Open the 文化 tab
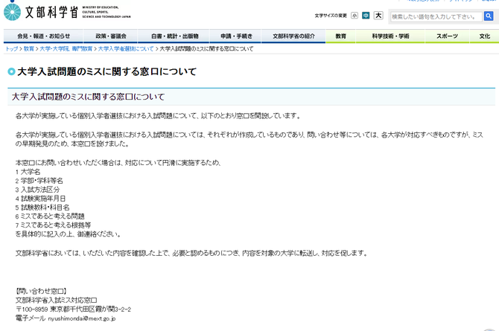The image size is (499, 331). click(484, 36)
